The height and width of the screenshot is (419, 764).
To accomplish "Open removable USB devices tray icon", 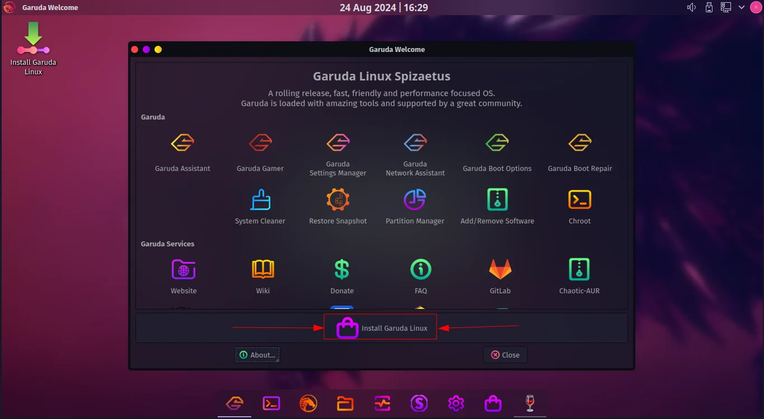I will tap(709, 7).
